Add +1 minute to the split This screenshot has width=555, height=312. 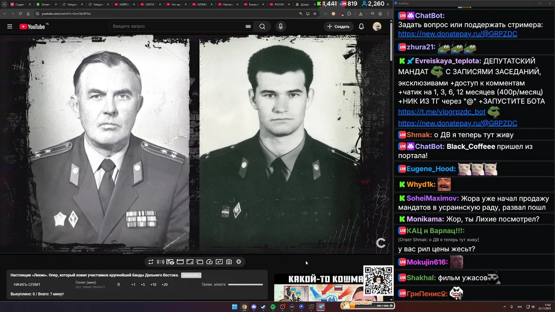point(133,285)
